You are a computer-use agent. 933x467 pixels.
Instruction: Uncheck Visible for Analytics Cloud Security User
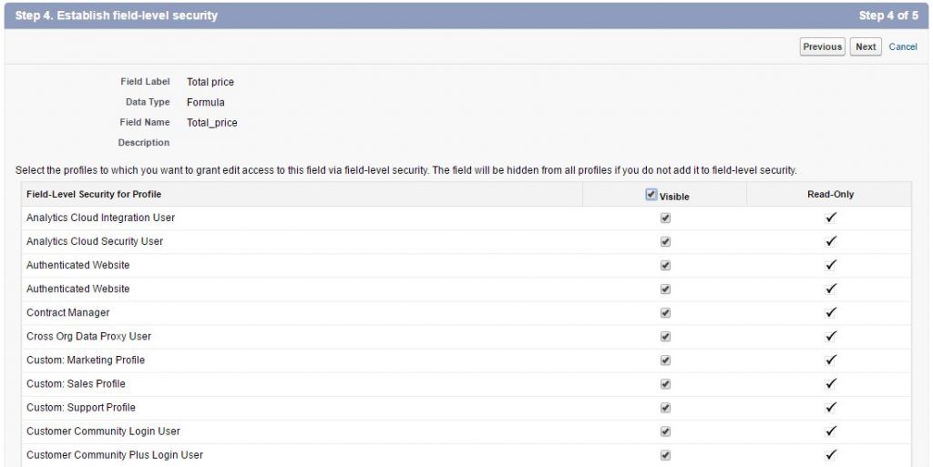click(665, 241)
